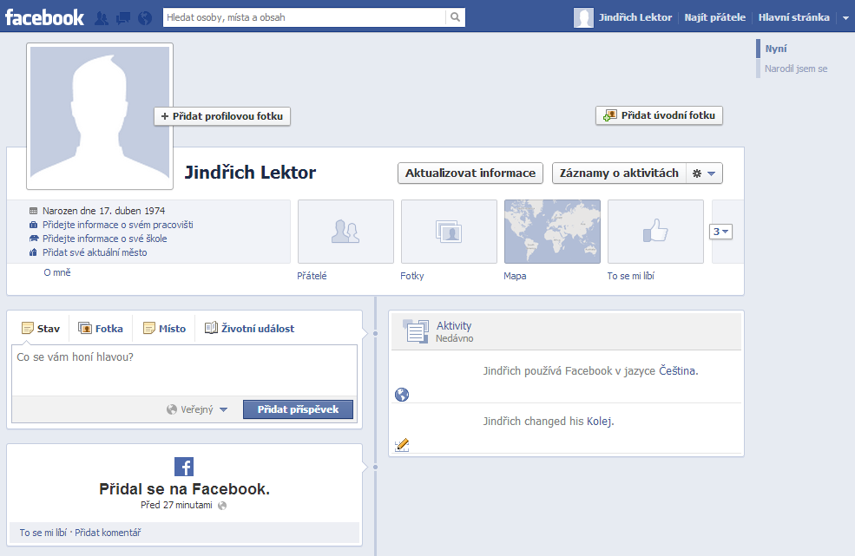Go to Hlavní stránka
Image resolution: width=855 pixels, height=556 pixels.
tap(794, 17)
